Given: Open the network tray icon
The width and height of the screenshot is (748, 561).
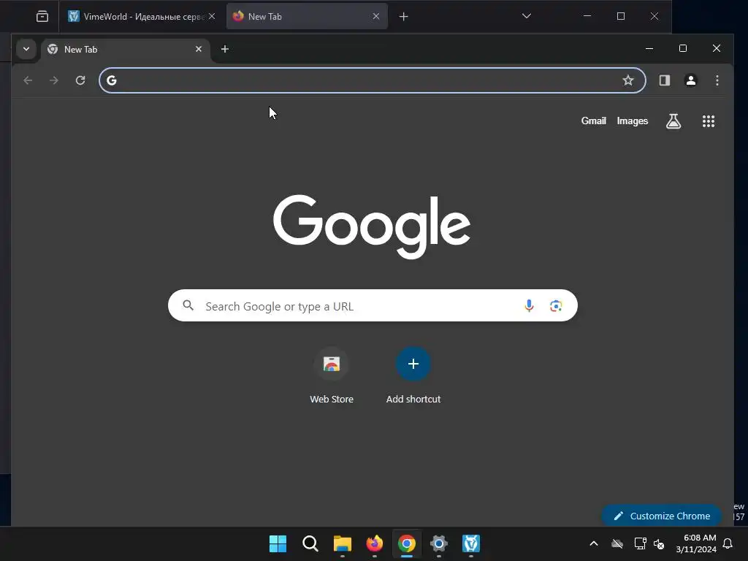Looking at the screenshot, I should click(x=640, y=543).
